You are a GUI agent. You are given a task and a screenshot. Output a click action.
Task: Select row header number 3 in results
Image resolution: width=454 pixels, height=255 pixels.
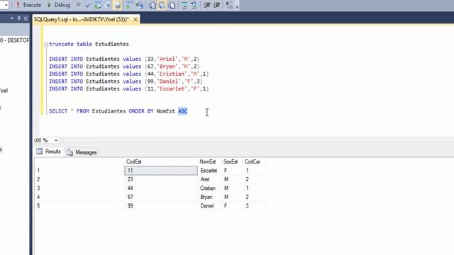tap(79, 188)
